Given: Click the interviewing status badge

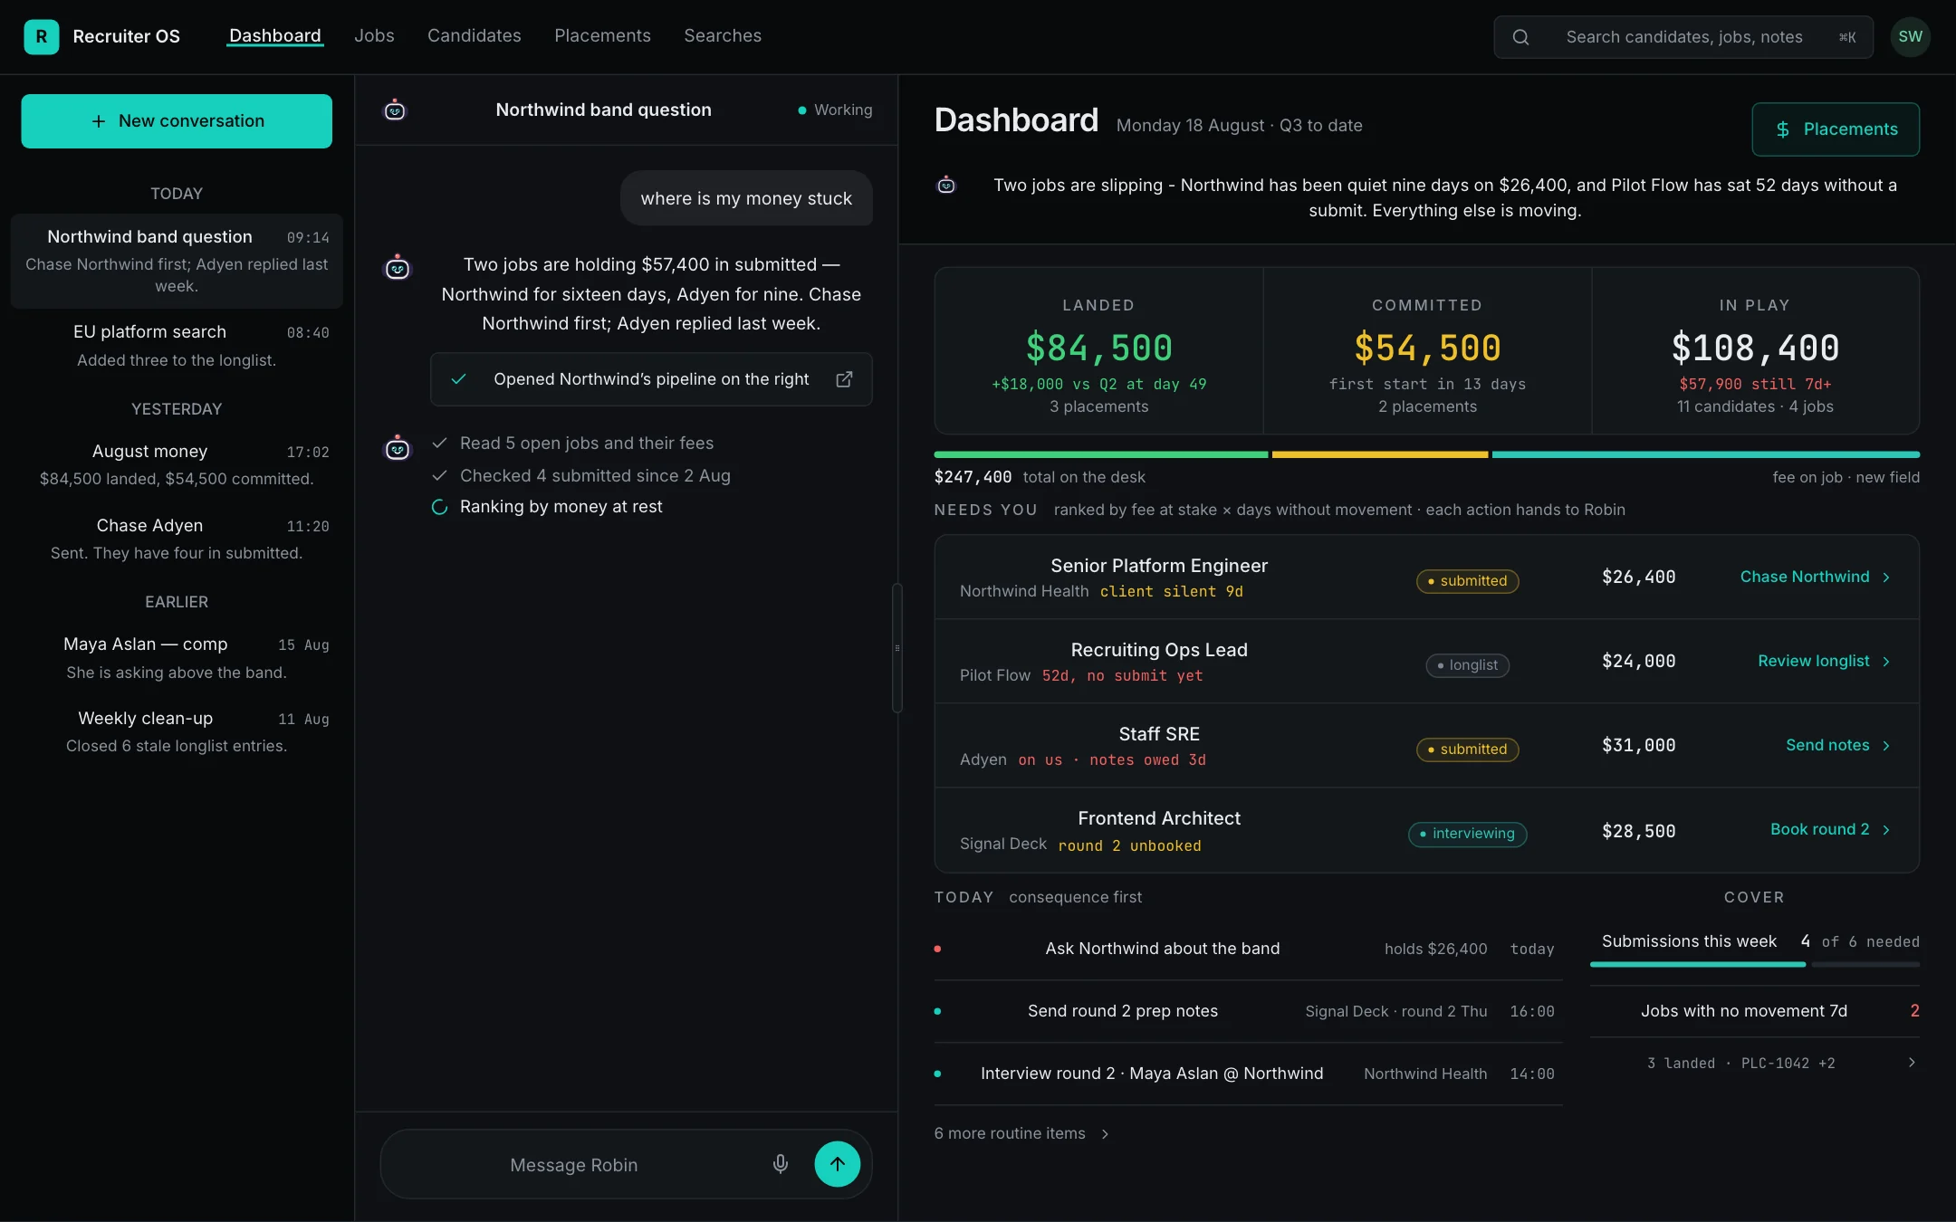Looking at the screenshot, I should 1467,834.
